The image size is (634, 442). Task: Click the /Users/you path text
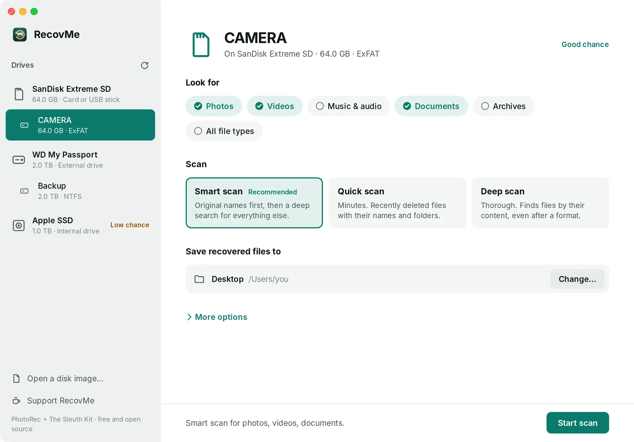(x=269, y=279)
